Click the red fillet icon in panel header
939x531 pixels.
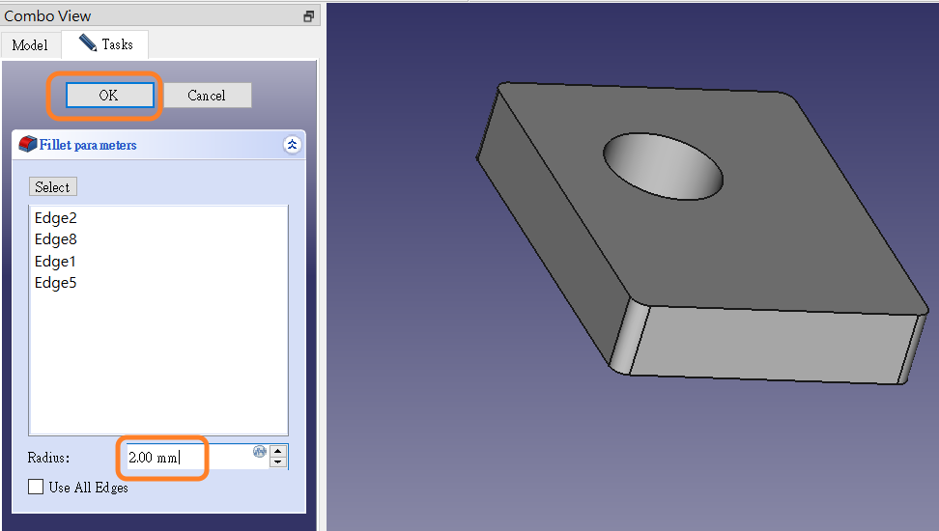point(28,144)
